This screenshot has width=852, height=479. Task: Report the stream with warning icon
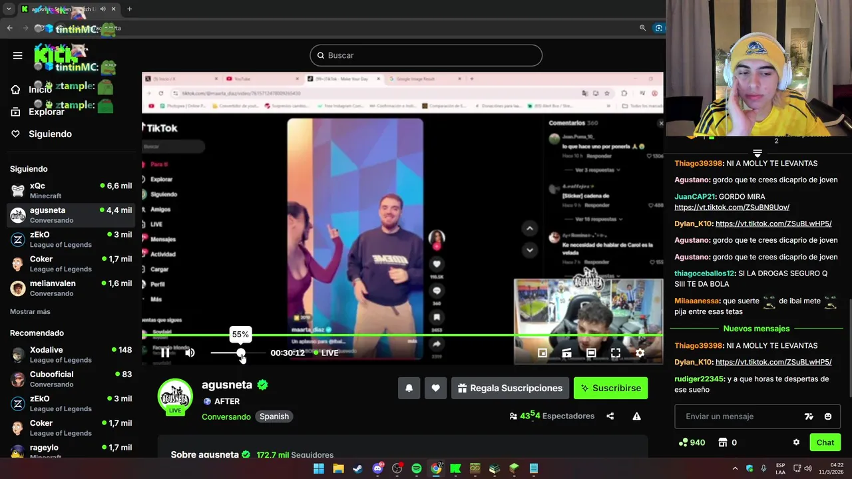click(636, 416)
